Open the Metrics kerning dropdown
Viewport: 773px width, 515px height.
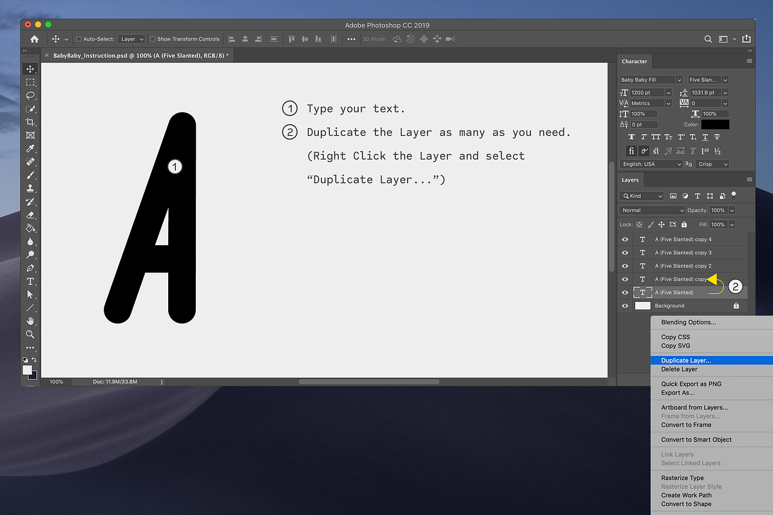[x=669, y=103]
